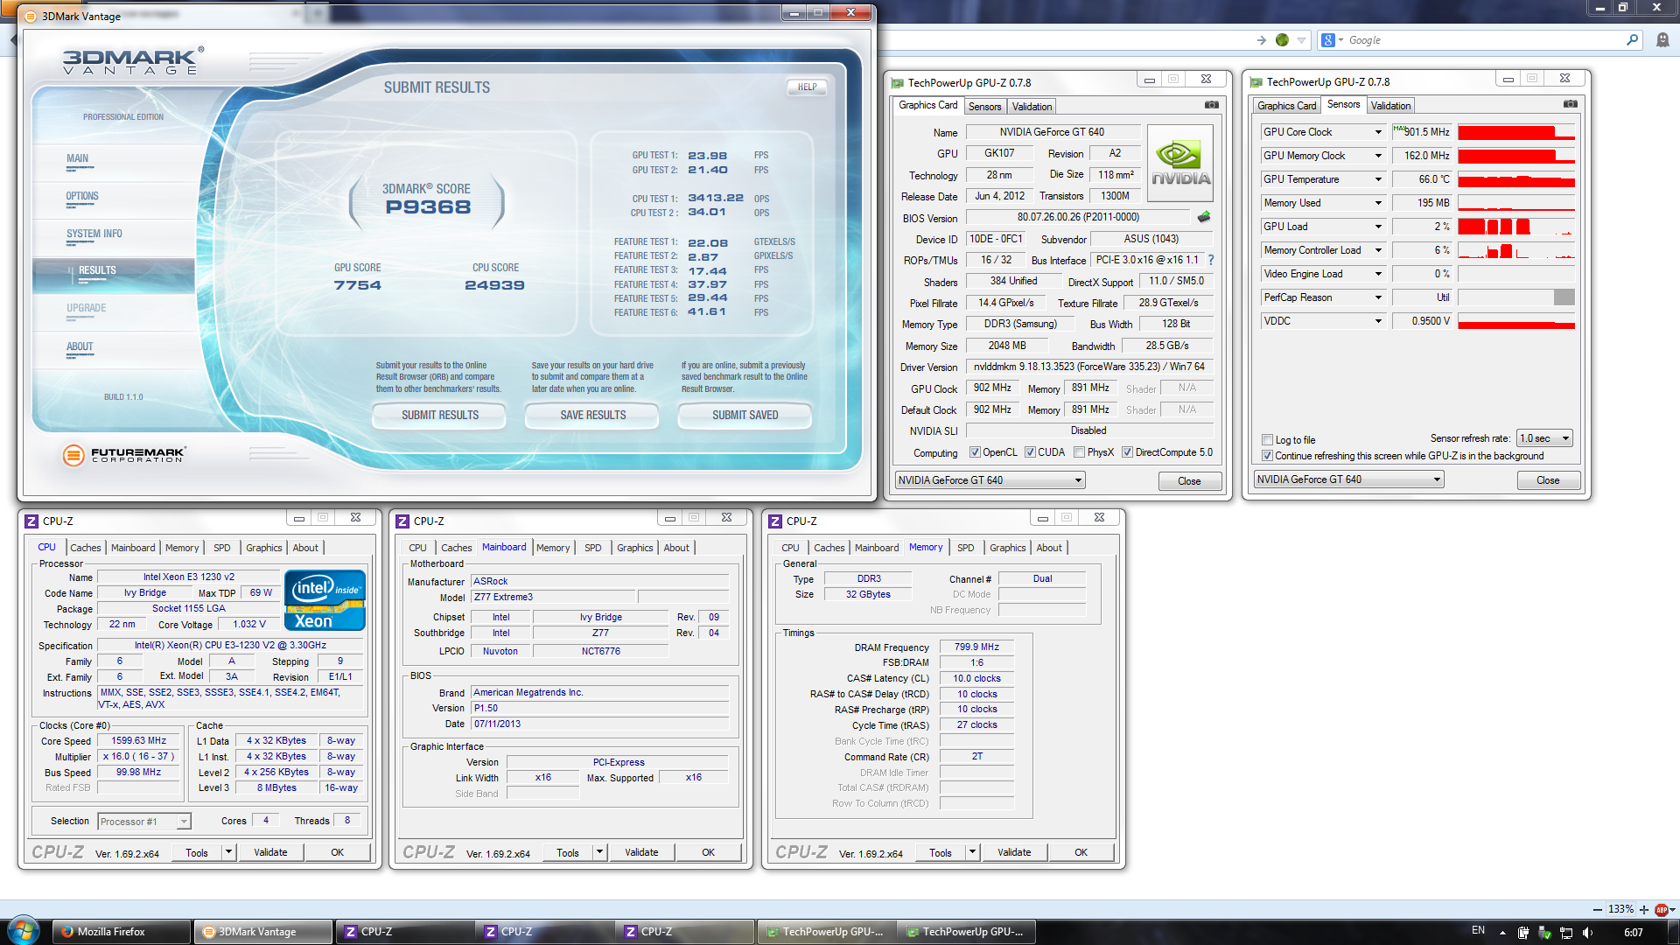Viewport: 1680px width, 945px height.
Task: Click the Bus Interface question mark icon
Action: point(1211,260)
